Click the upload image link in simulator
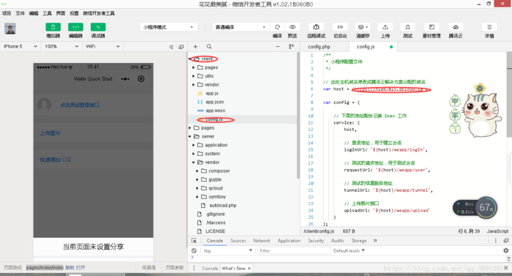The height and width of the screenshot is (276, 512). (50, 133)
